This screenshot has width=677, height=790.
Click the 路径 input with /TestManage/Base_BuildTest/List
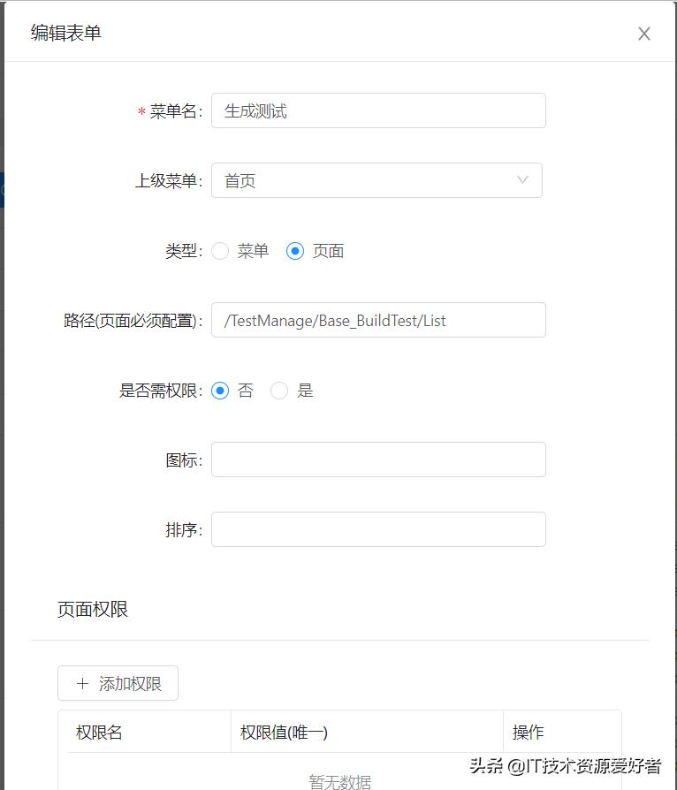coord(378,320)
